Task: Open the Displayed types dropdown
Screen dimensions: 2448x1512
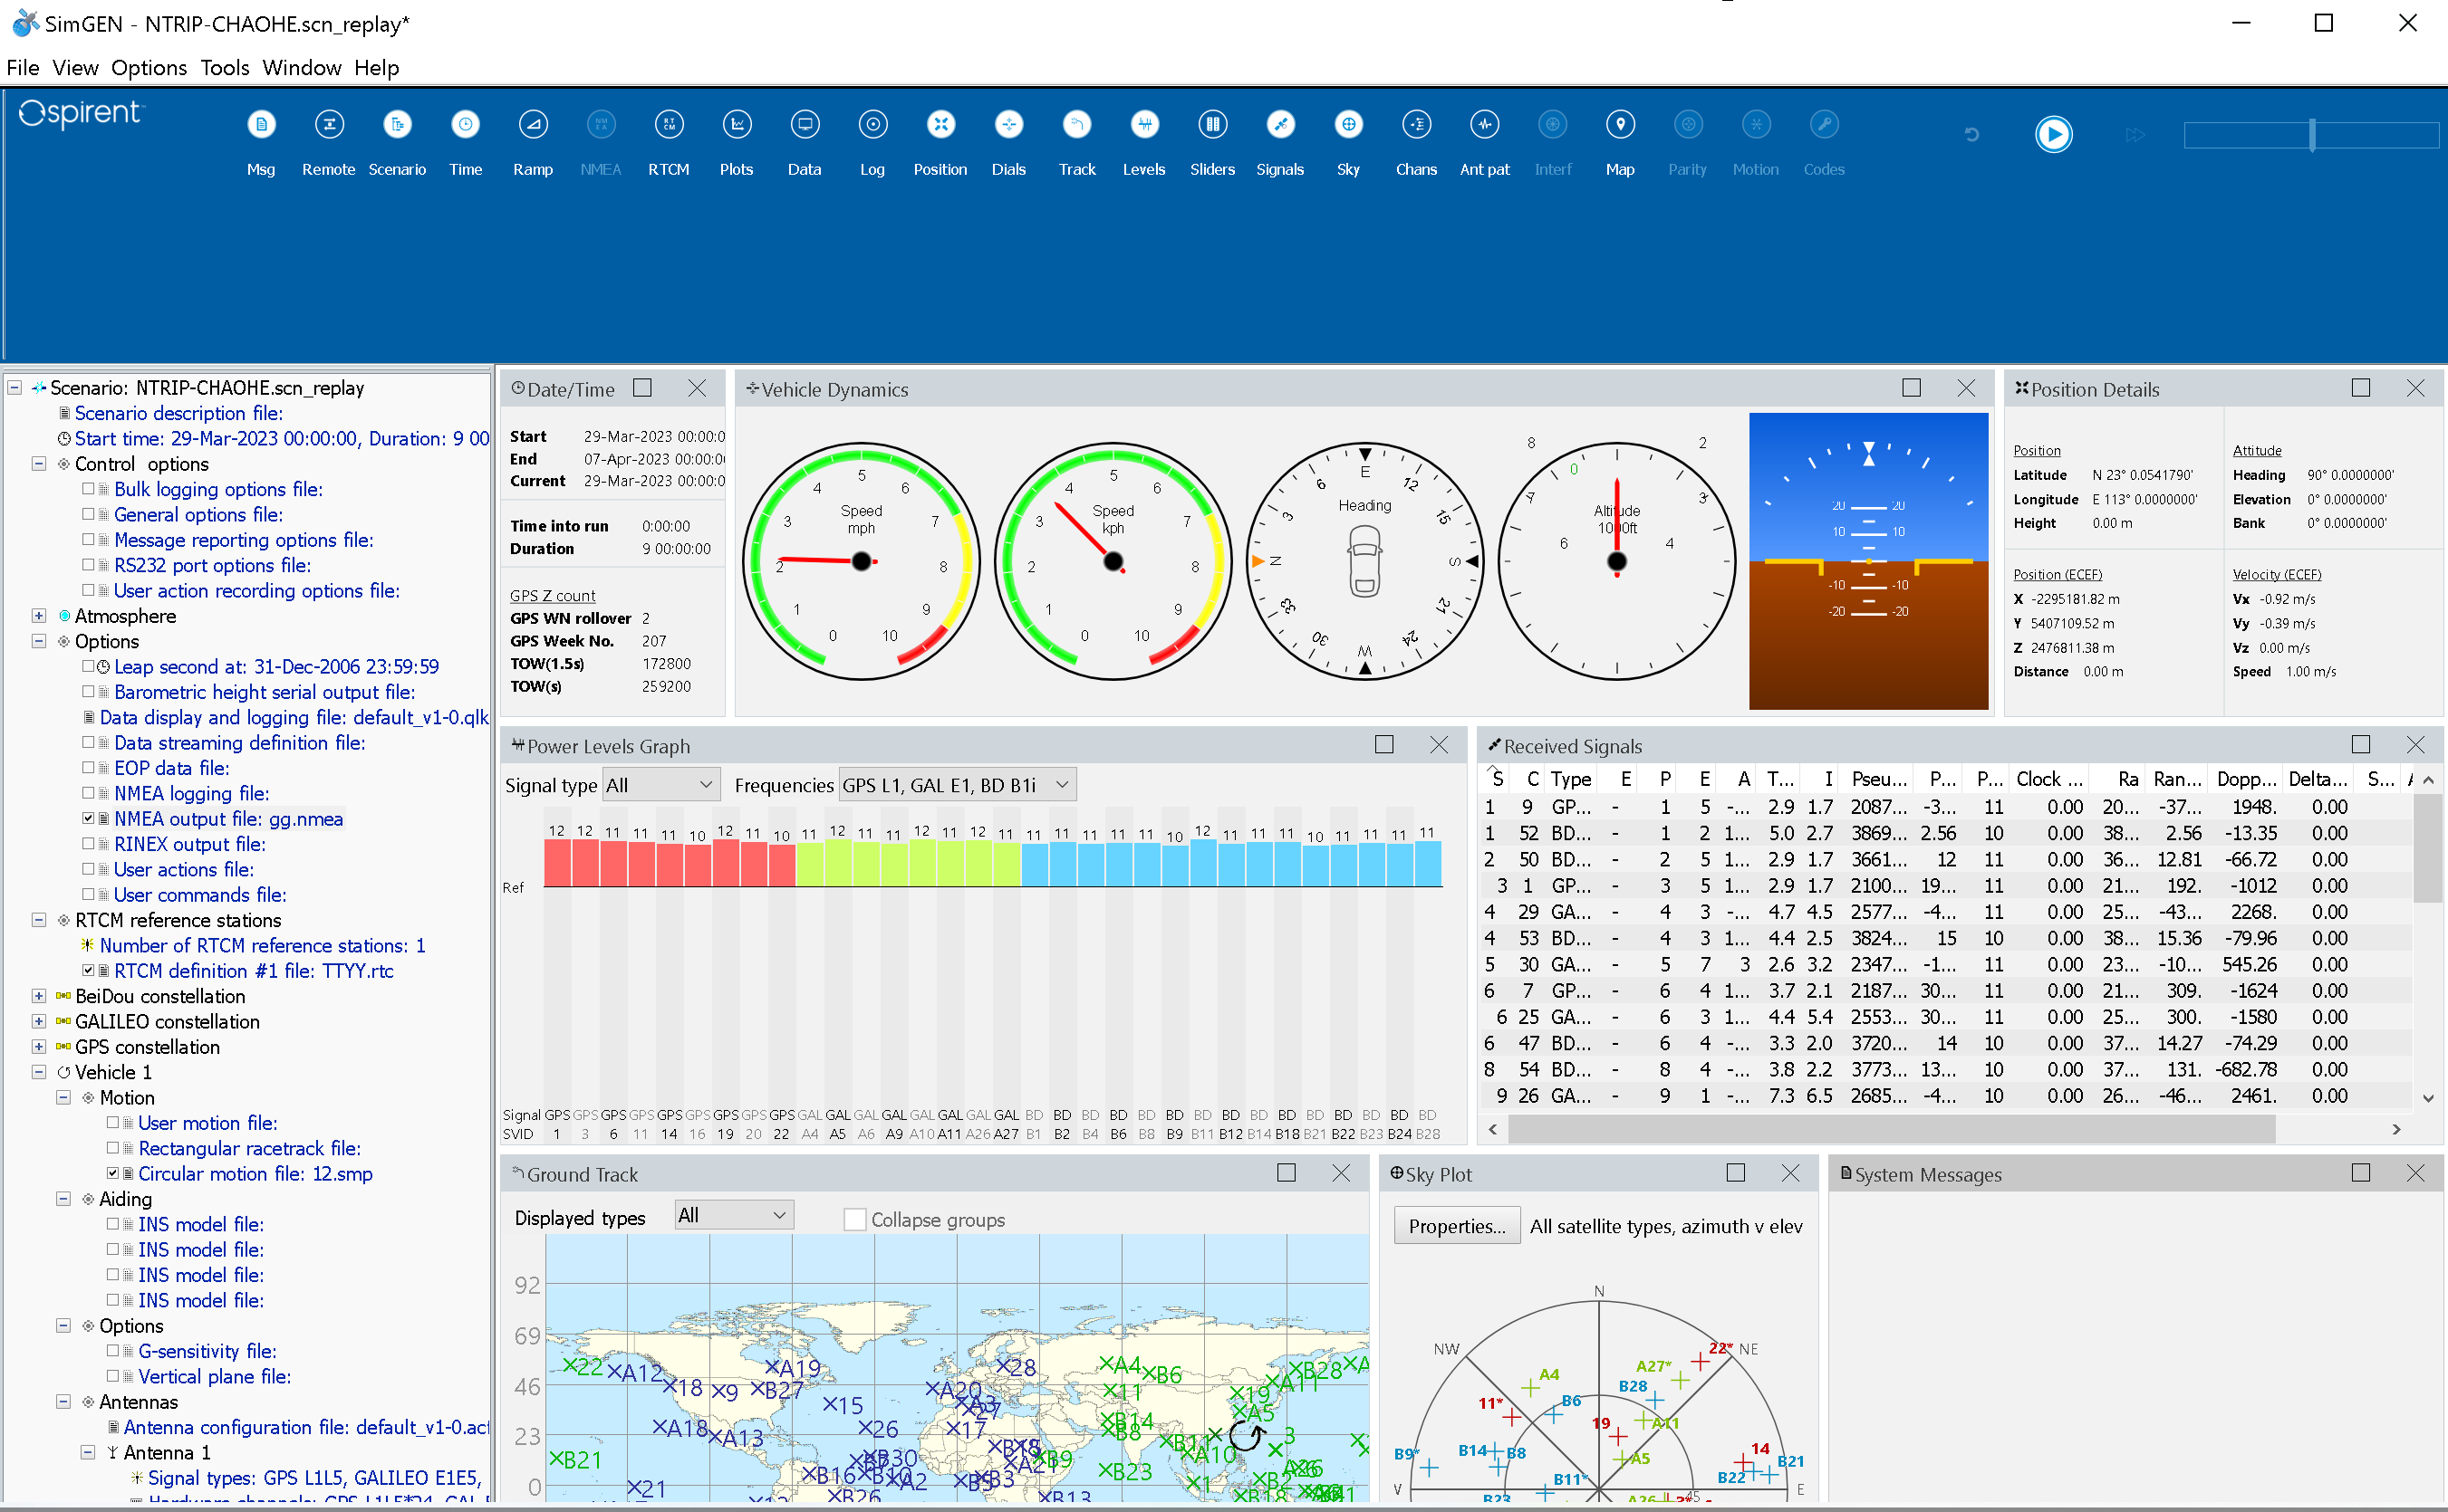Action: click(x=733, y=1215)
